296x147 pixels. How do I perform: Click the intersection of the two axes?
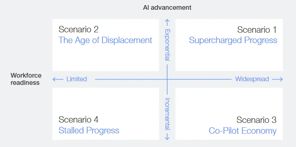click(x=167, y=79)
